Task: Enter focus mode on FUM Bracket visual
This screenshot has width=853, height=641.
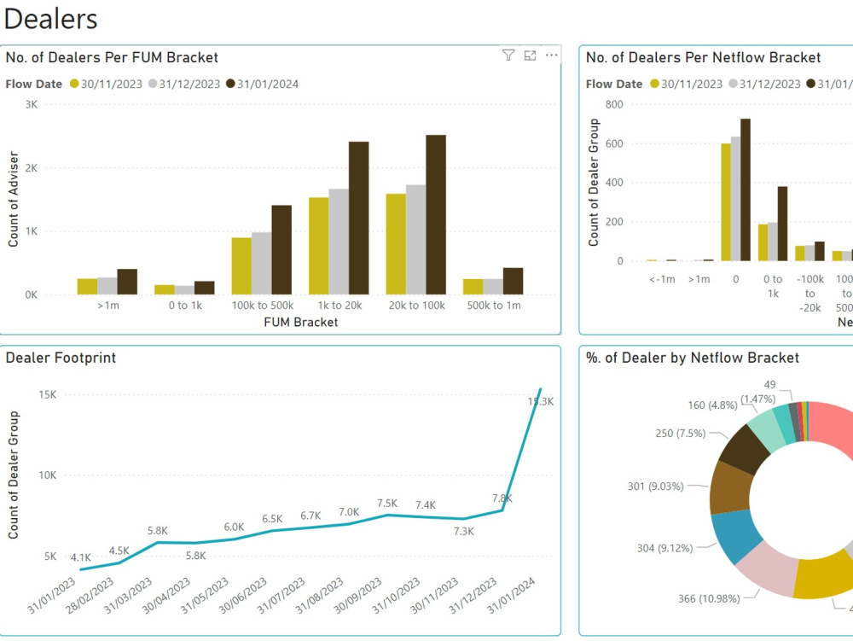Action: (530, 55)
